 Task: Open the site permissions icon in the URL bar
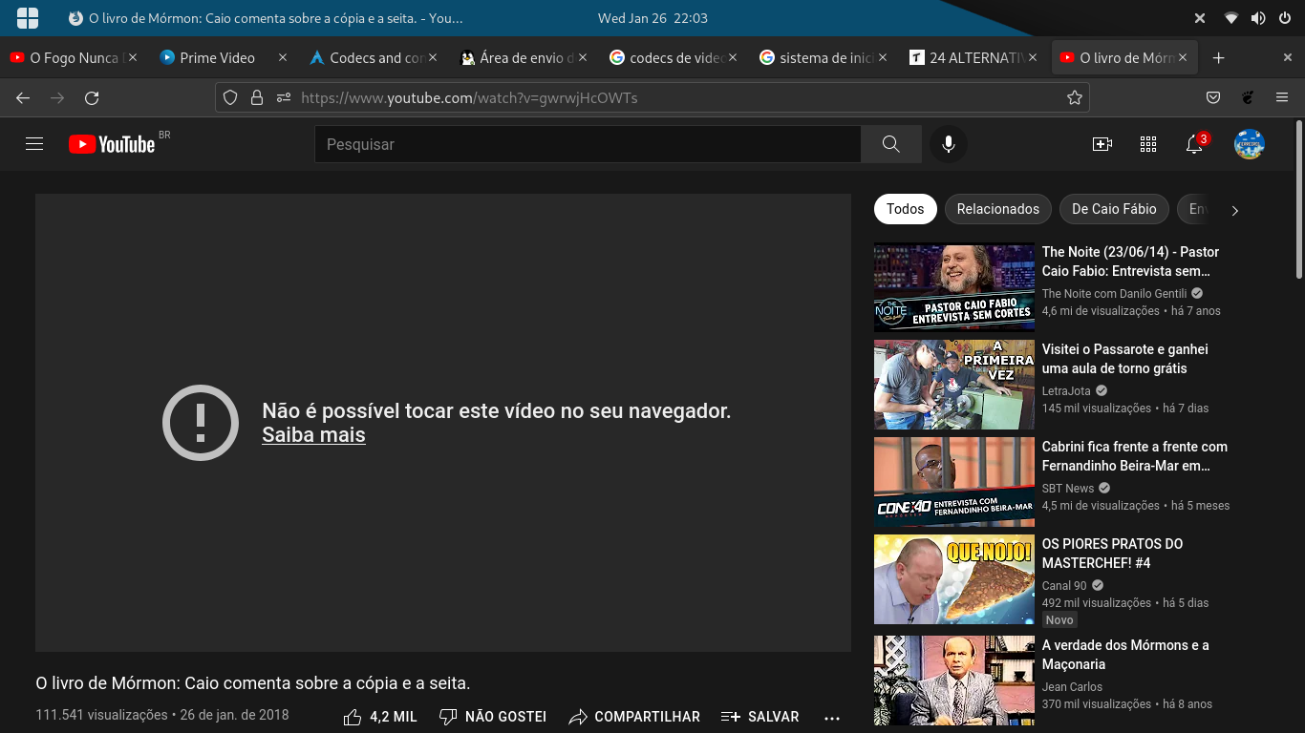(283, 97)
